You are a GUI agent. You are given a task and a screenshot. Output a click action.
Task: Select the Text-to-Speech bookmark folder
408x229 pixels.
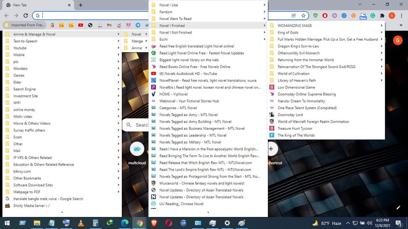click(62, 41)
